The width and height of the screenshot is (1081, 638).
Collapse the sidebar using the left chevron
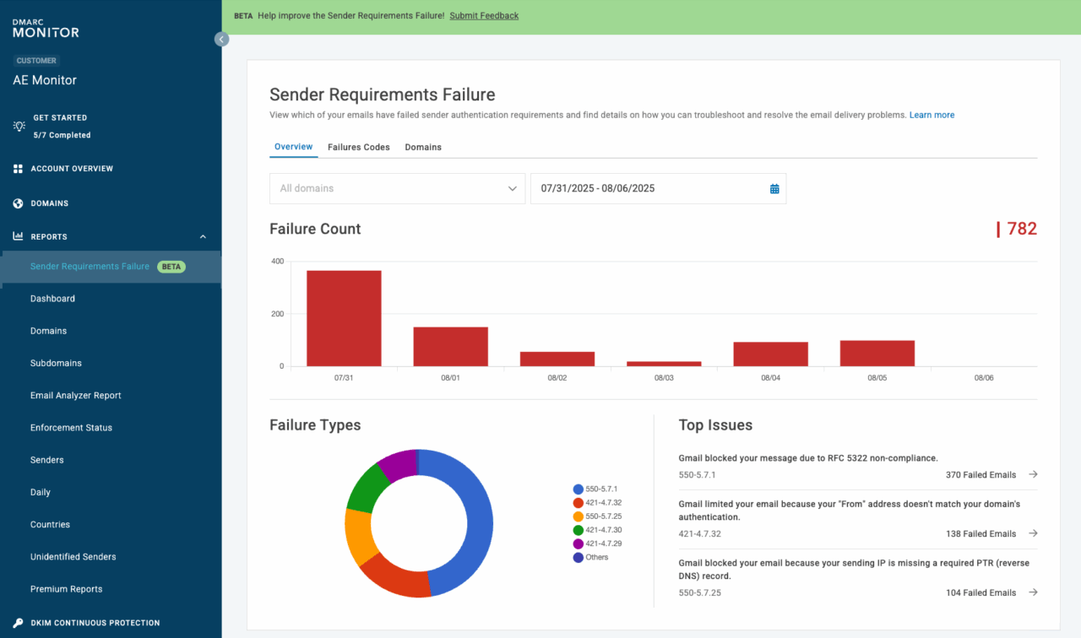pyautogui.click(x=221, y=39)
